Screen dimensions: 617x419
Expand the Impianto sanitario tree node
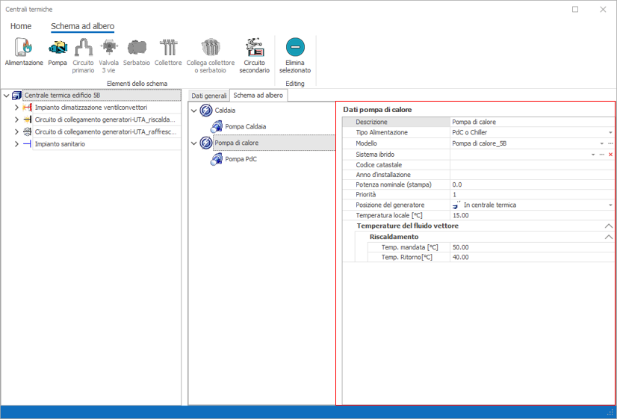pyautogui.click(x=16, y=144)
